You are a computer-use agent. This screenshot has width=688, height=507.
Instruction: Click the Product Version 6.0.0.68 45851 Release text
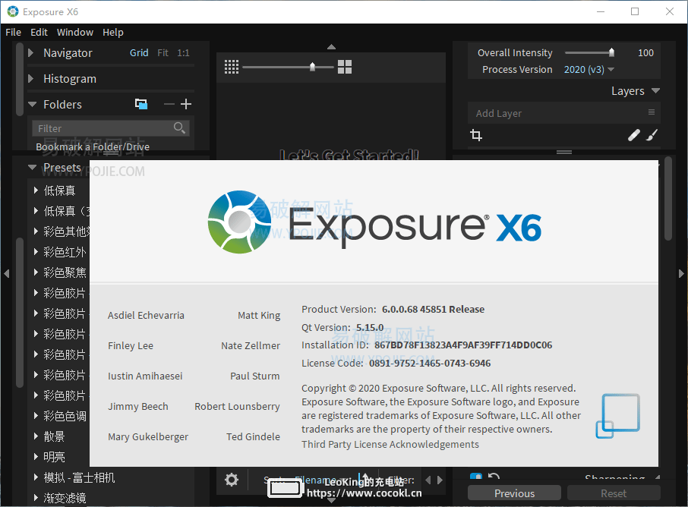pos(433,309)
